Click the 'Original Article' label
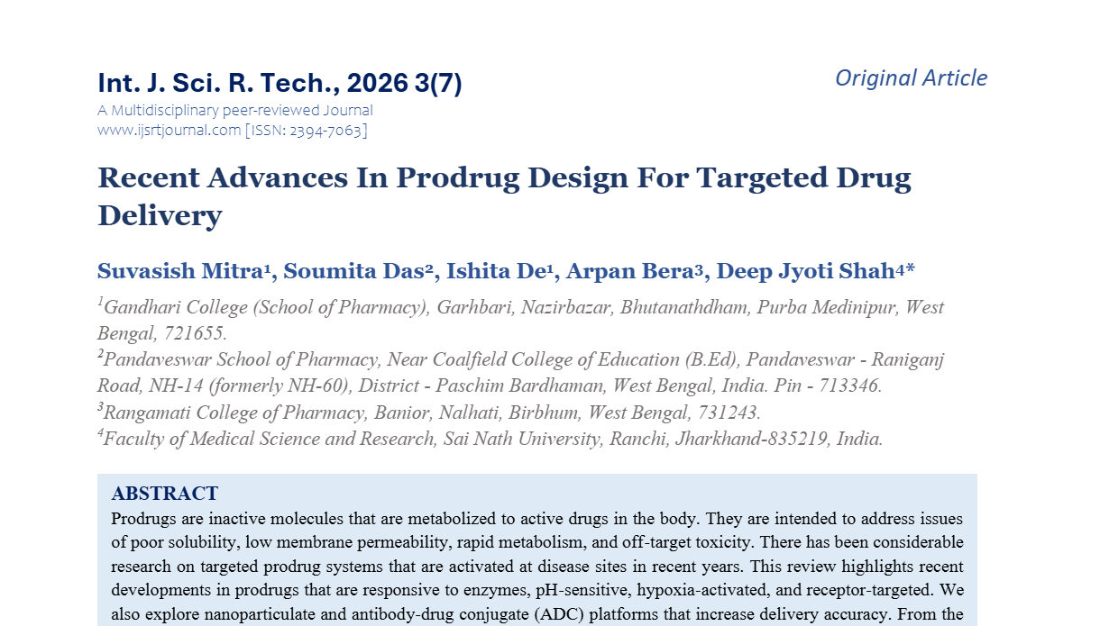The height and width of the screenshot is (626, 1100). tap(911, 78)
